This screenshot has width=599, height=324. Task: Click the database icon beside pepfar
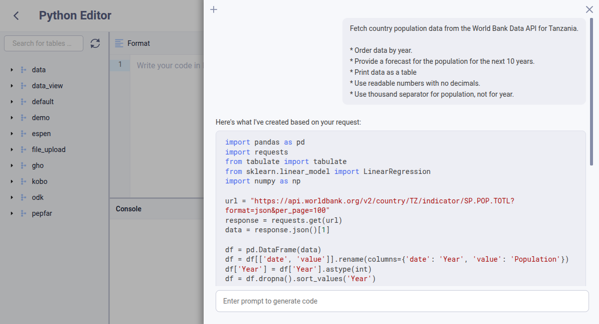pyautogui.click(x=22, y=213)
